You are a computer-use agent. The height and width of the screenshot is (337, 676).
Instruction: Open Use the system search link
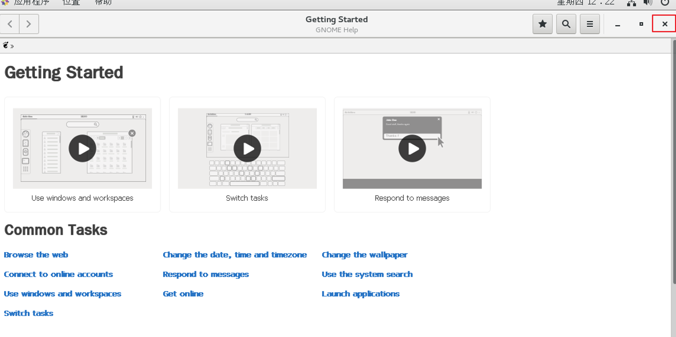click(x=367, y=274)
